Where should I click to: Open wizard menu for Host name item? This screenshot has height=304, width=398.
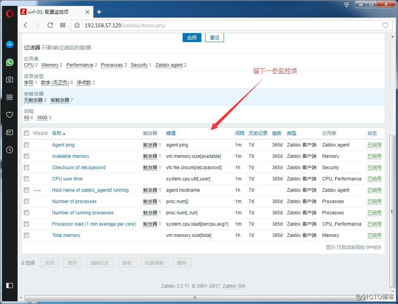tap(38, 190)
